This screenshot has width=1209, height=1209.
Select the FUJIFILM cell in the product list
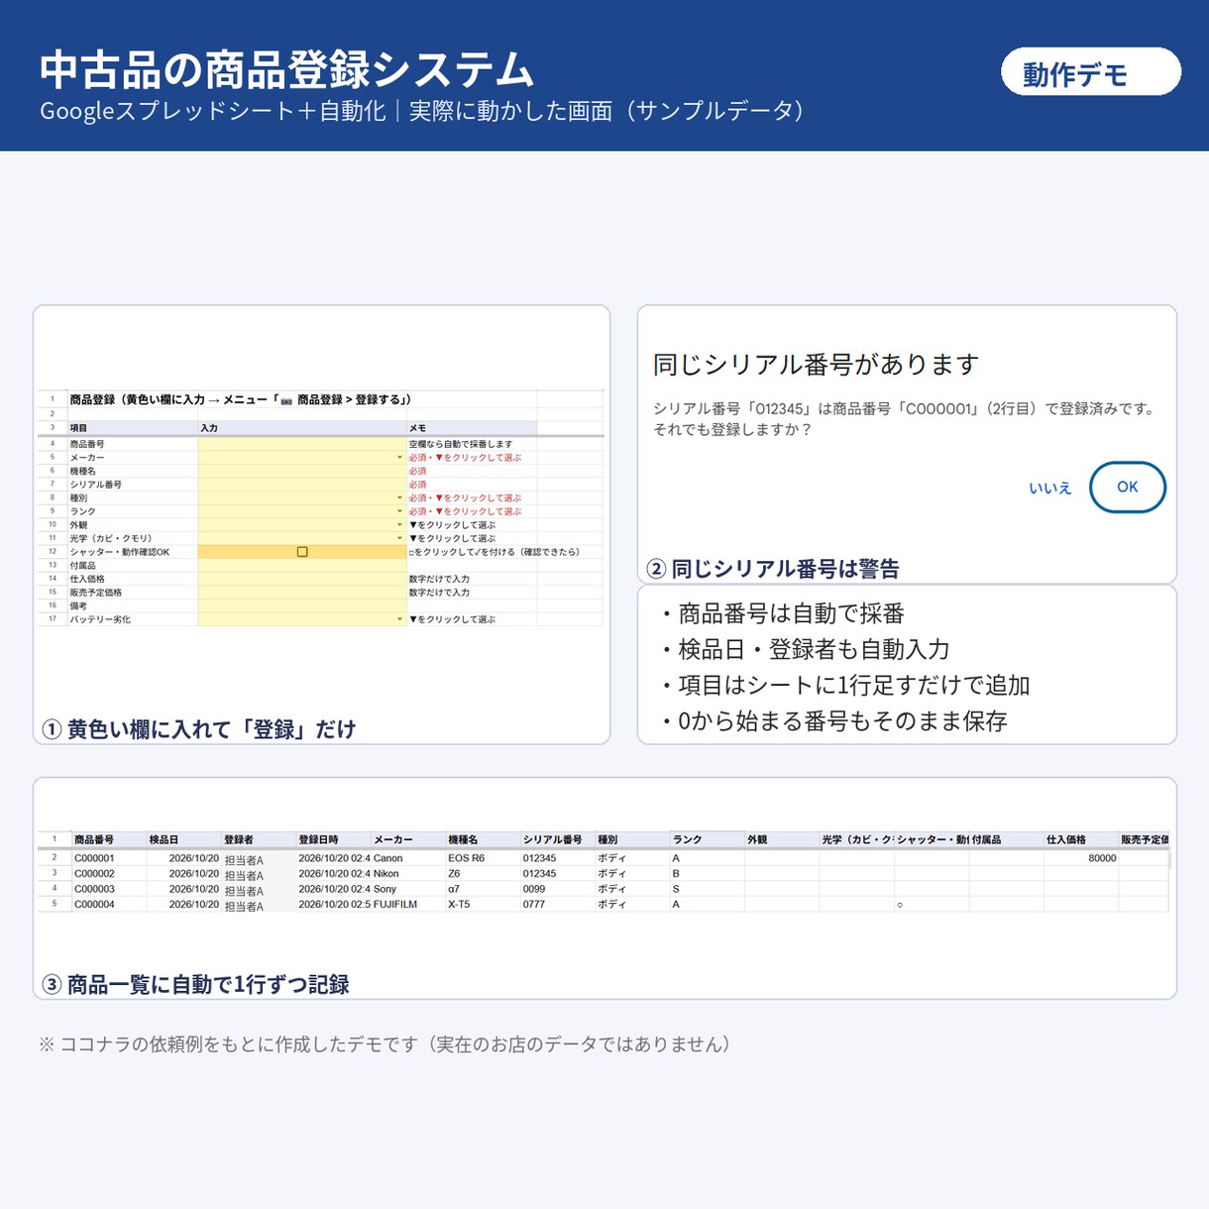pyautogui.click(x=407, y=905)
